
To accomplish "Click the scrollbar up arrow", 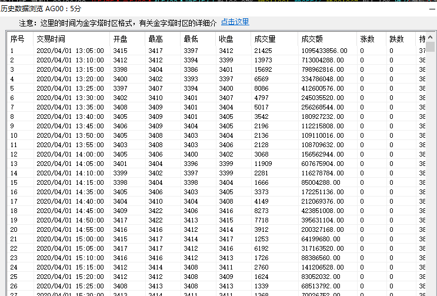I will [430, 37].
